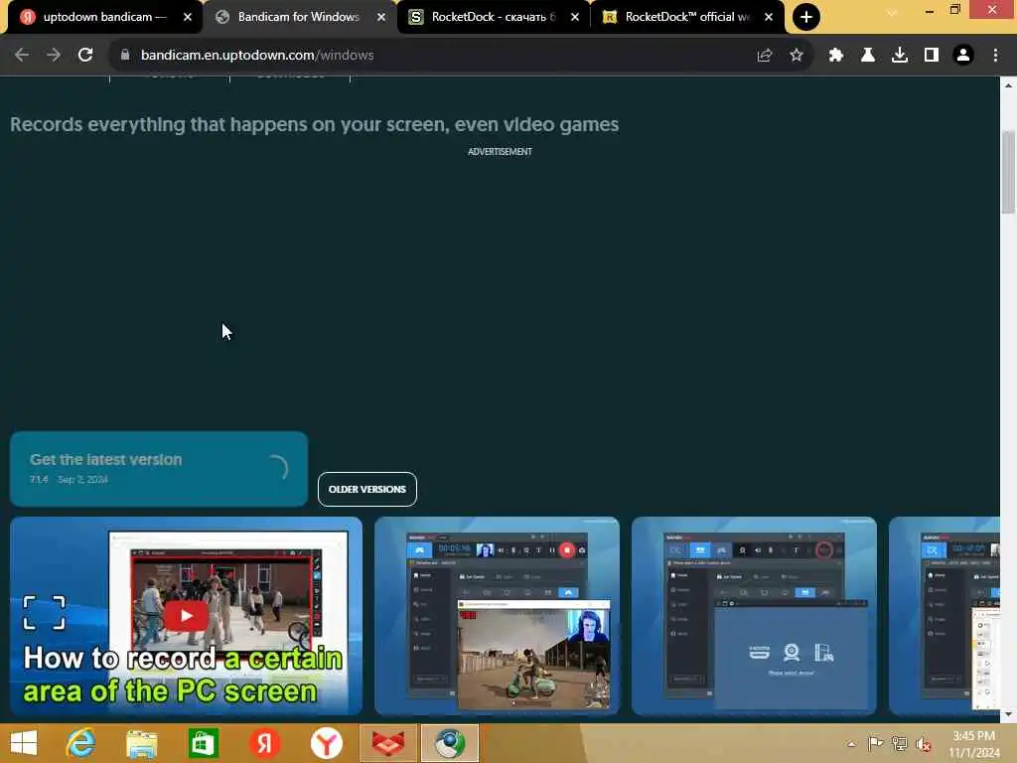
Task: Click the address bar URL
Action: click(x=257, y=56)
